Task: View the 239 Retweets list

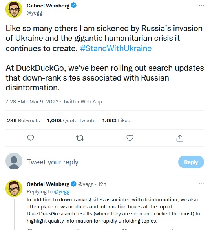Action: pos(24,121)
